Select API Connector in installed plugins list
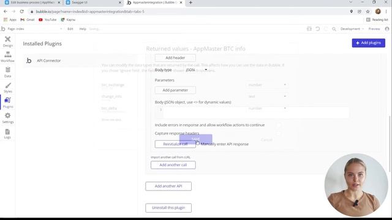 (x=80, y=61)
